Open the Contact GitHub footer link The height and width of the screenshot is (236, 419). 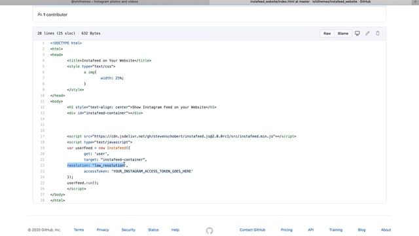pos(252,230)
